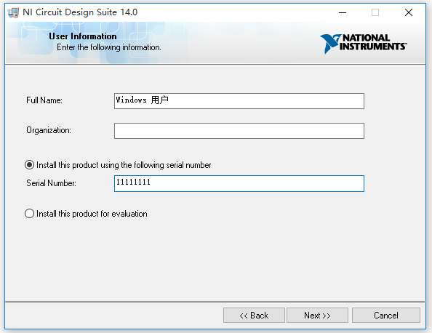Minimize the NI Circuit Design Suite window
Screen dimensions: 432x333
tap(343, 12)
